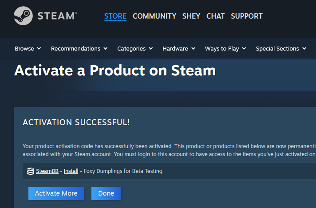Image resolution: width=316 pixels, height=208 pixels.
Task: Open the COMMUNITY tab
Action: [x=154, y=16]
